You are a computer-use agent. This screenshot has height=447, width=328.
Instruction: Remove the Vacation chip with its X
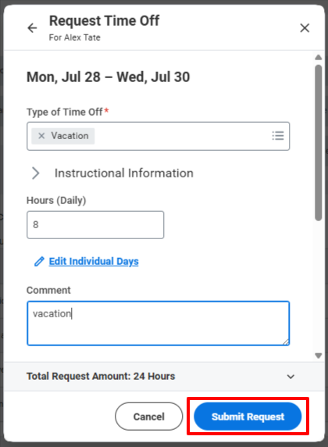point(41,136)
